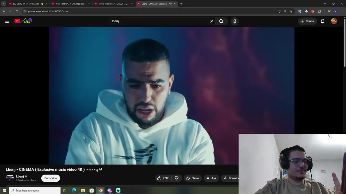Close the Lbenj CINEMA tab
The image size is (346, 194).
[175, 4]
